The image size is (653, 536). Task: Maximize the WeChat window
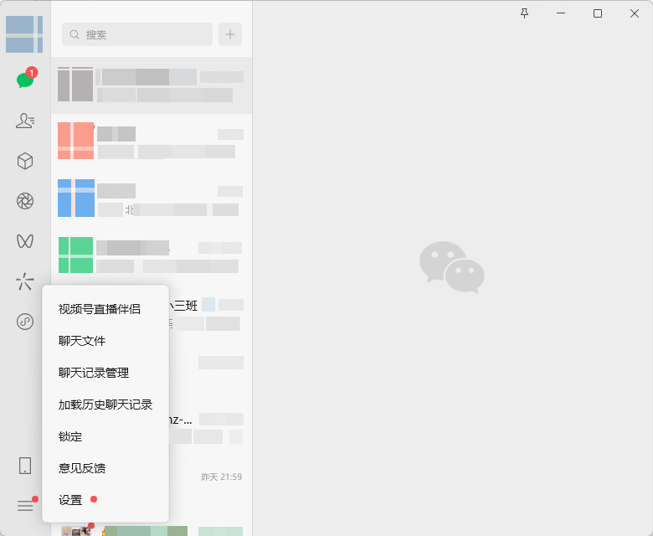tap(598, 13)
